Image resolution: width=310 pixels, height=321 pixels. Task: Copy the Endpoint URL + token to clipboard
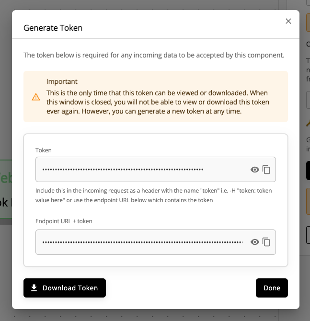point(266,242)
